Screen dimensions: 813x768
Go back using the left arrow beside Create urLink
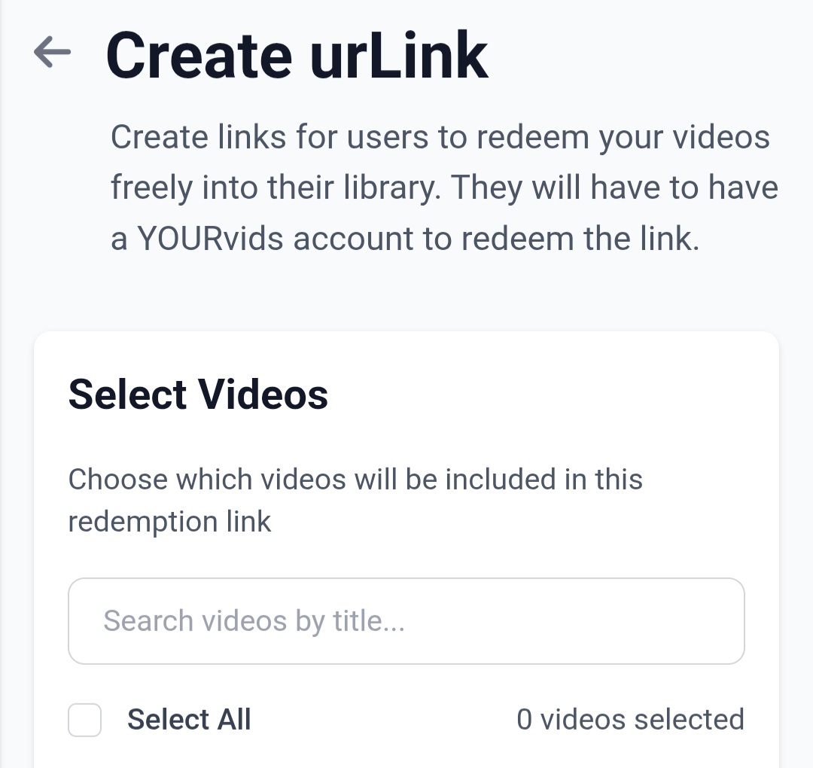coord(53,52)
